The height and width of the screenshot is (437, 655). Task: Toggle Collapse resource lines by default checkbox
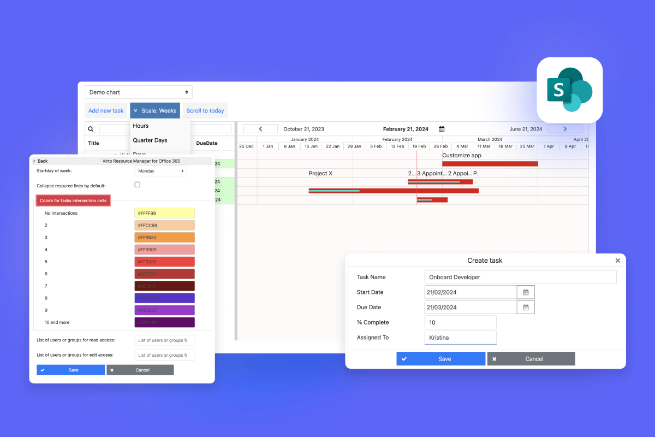pyautogui.click(x=137, y=185)
